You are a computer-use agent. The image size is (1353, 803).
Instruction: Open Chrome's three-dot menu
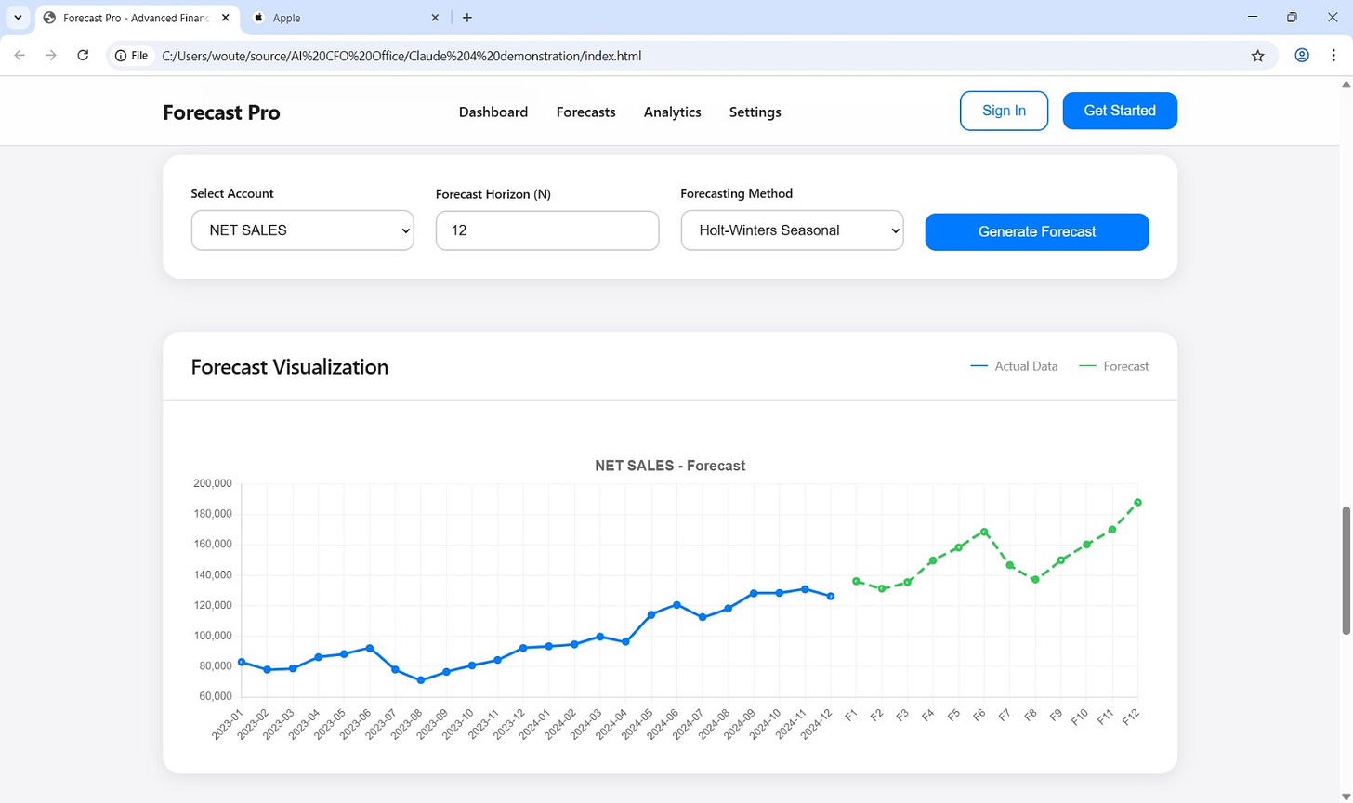(1333, 56)
